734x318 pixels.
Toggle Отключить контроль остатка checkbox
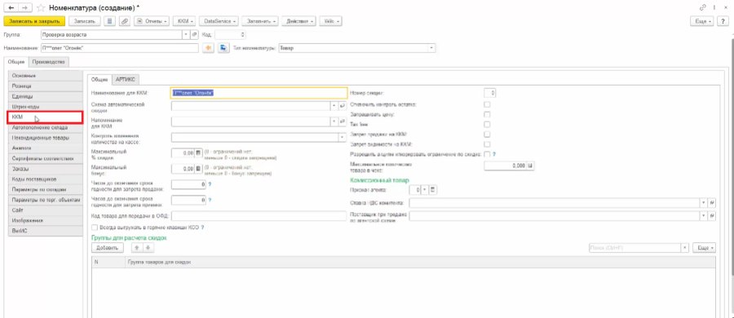point(488,104)
